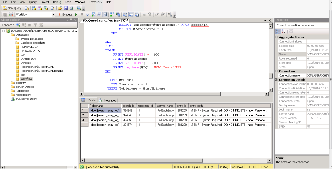Click the Change Connection icon with red X
The image size is (332, 169).
coord(11,14)
